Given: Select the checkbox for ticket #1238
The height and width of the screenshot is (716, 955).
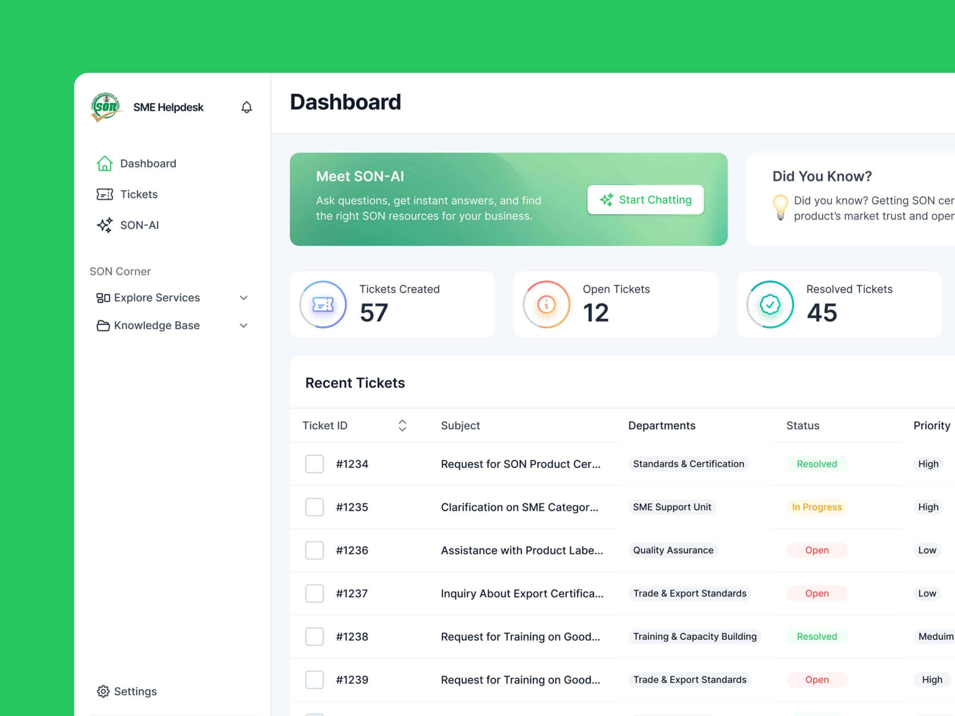Looking at the screenshot, I should pos(314,637).
